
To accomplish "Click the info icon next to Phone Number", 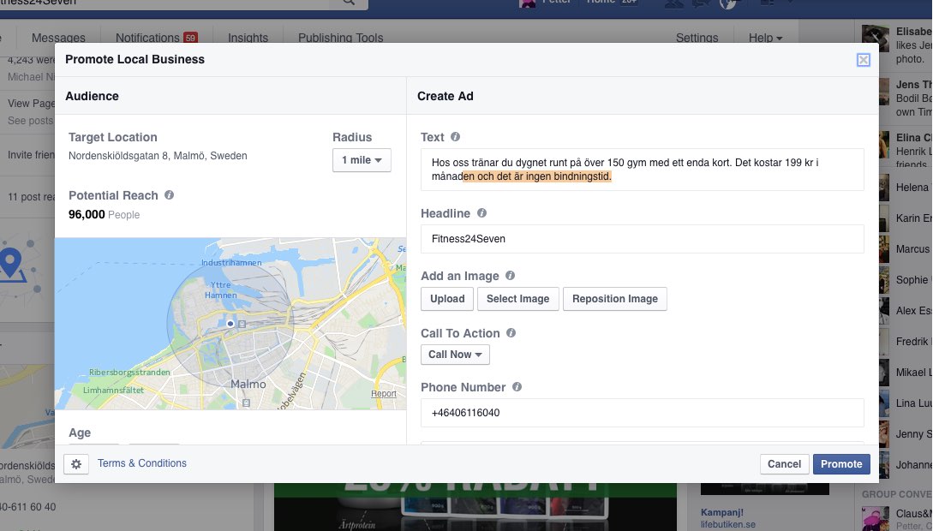I will (x=517, y=387).
